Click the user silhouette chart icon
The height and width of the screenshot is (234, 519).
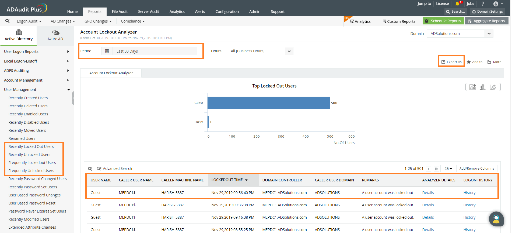tap(483, 87)
